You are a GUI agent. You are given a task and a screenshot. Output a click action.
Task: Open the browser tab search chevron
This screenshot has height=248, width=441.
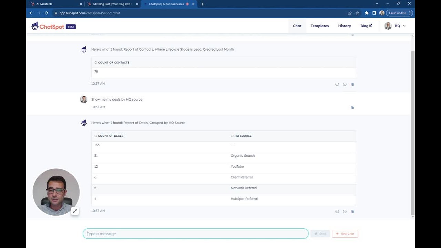pos(377,4)
